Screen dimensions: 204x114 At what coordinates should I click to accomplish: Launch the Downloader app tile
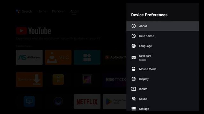click(29, 79)
